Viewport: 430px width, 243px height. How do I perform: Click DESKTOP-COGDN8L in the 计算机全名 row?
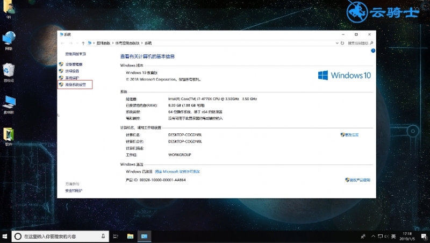185,141
